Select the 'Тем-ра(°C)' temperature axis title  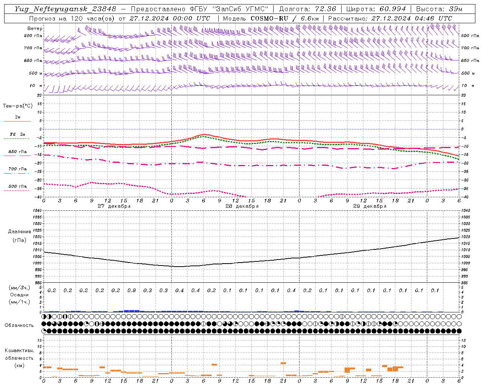[x=18, y=106]
